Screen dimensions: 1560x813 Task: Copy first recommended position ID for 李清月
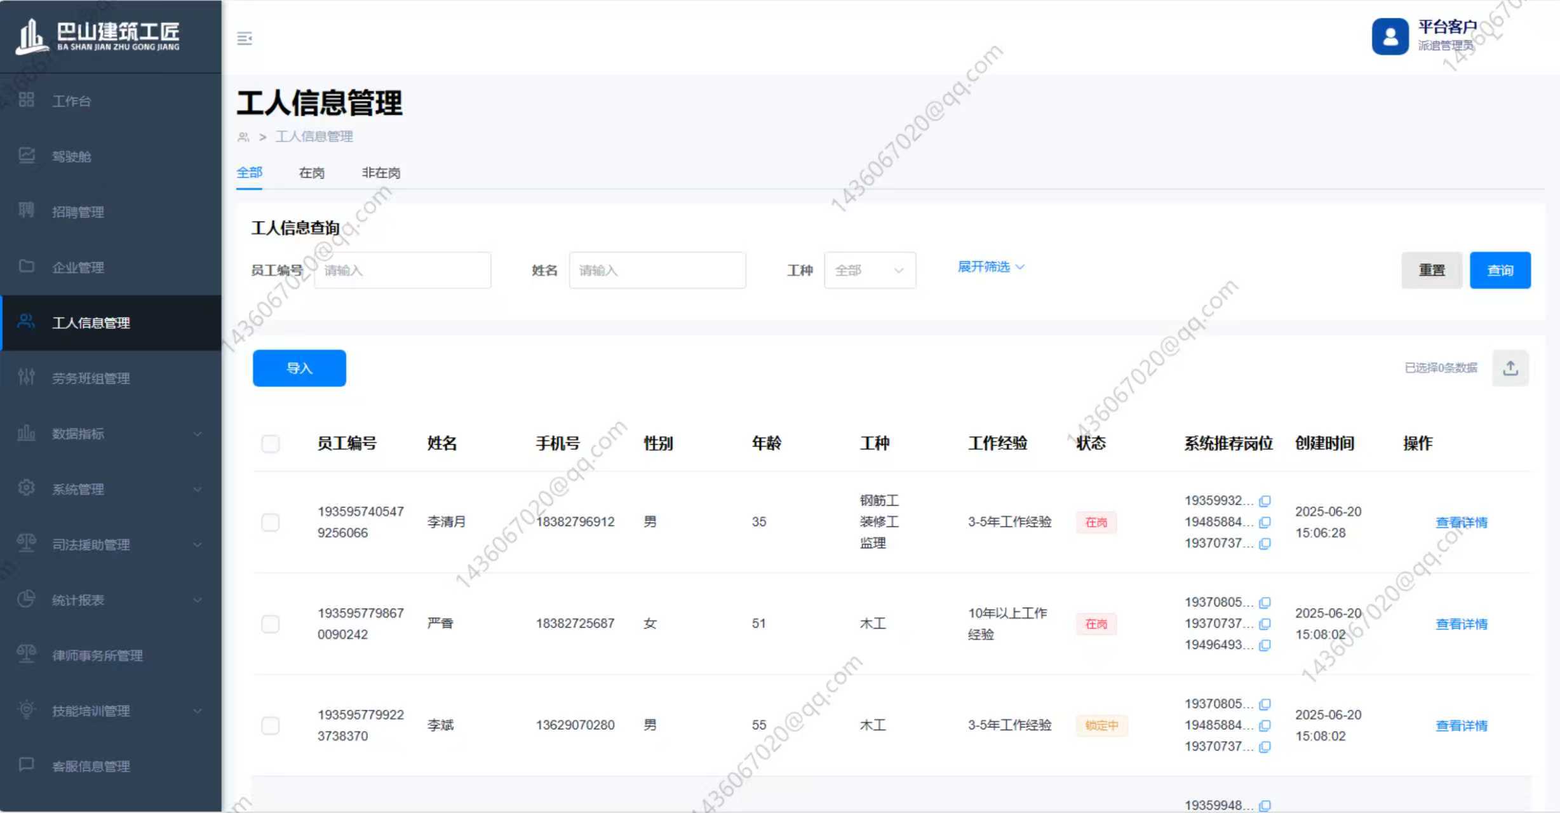(1265, 501)
